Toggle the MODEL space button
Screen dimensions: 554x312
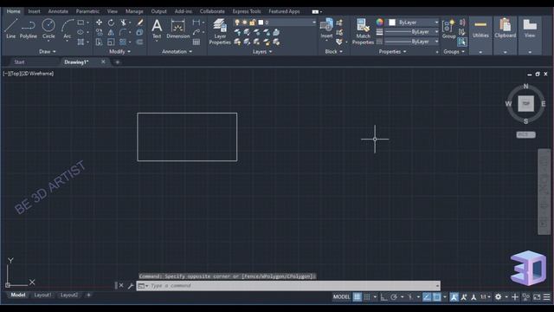click(x=341, y=296)
